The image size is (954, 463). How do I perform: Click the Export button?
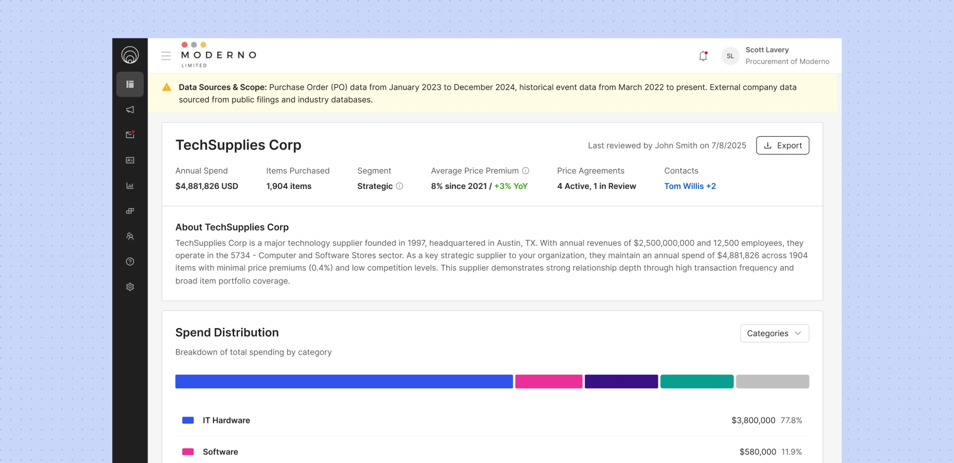783,145
